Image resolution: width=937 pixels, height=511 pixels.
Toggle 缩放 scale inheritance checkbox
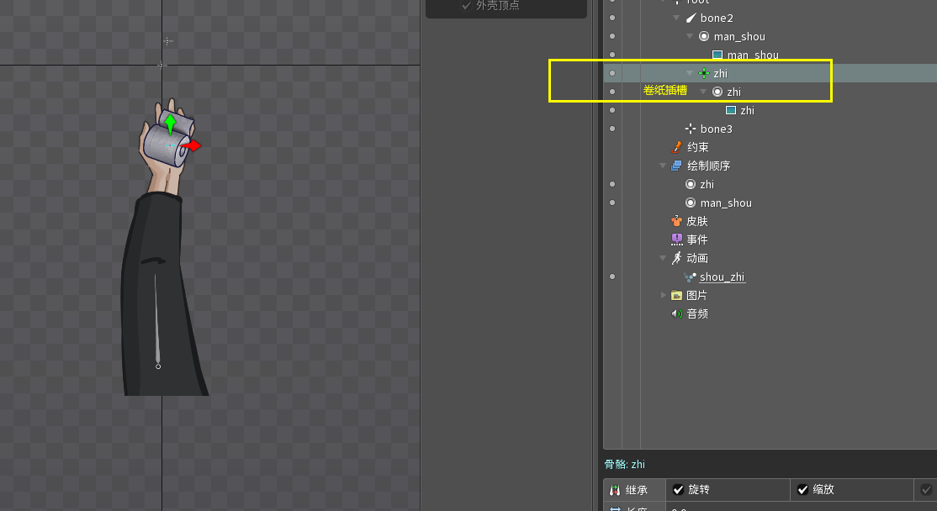[x=802, y=489]
